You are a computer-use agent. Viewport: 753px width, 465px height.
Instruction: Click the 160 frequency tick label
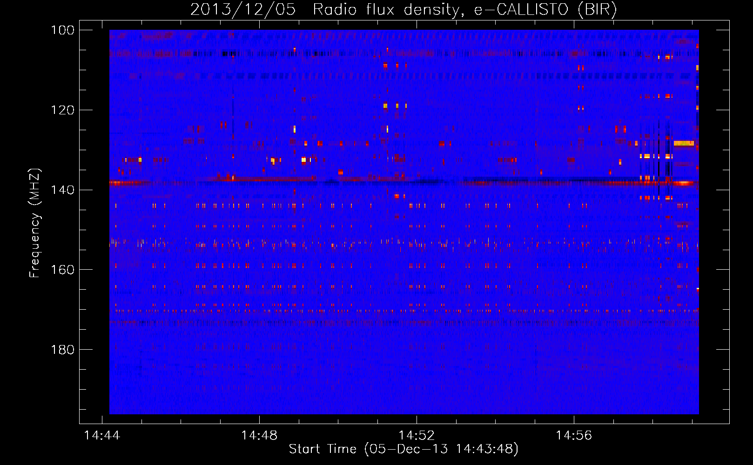pos(63,270)
